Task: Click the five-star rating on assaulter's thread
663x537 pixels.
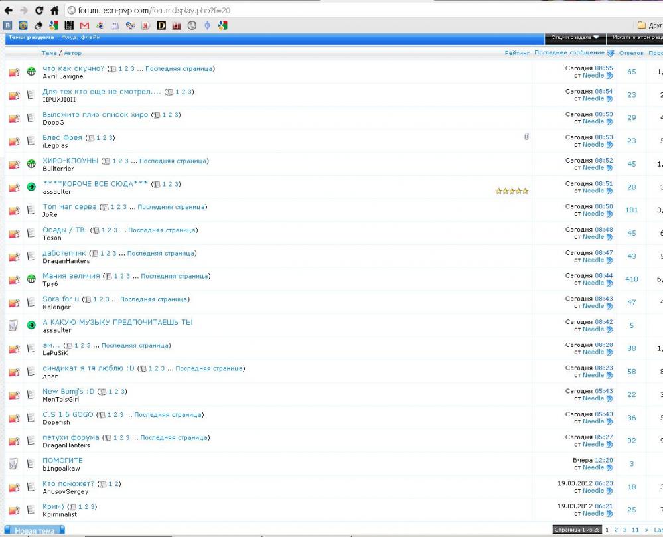Action: click(512, 191)
